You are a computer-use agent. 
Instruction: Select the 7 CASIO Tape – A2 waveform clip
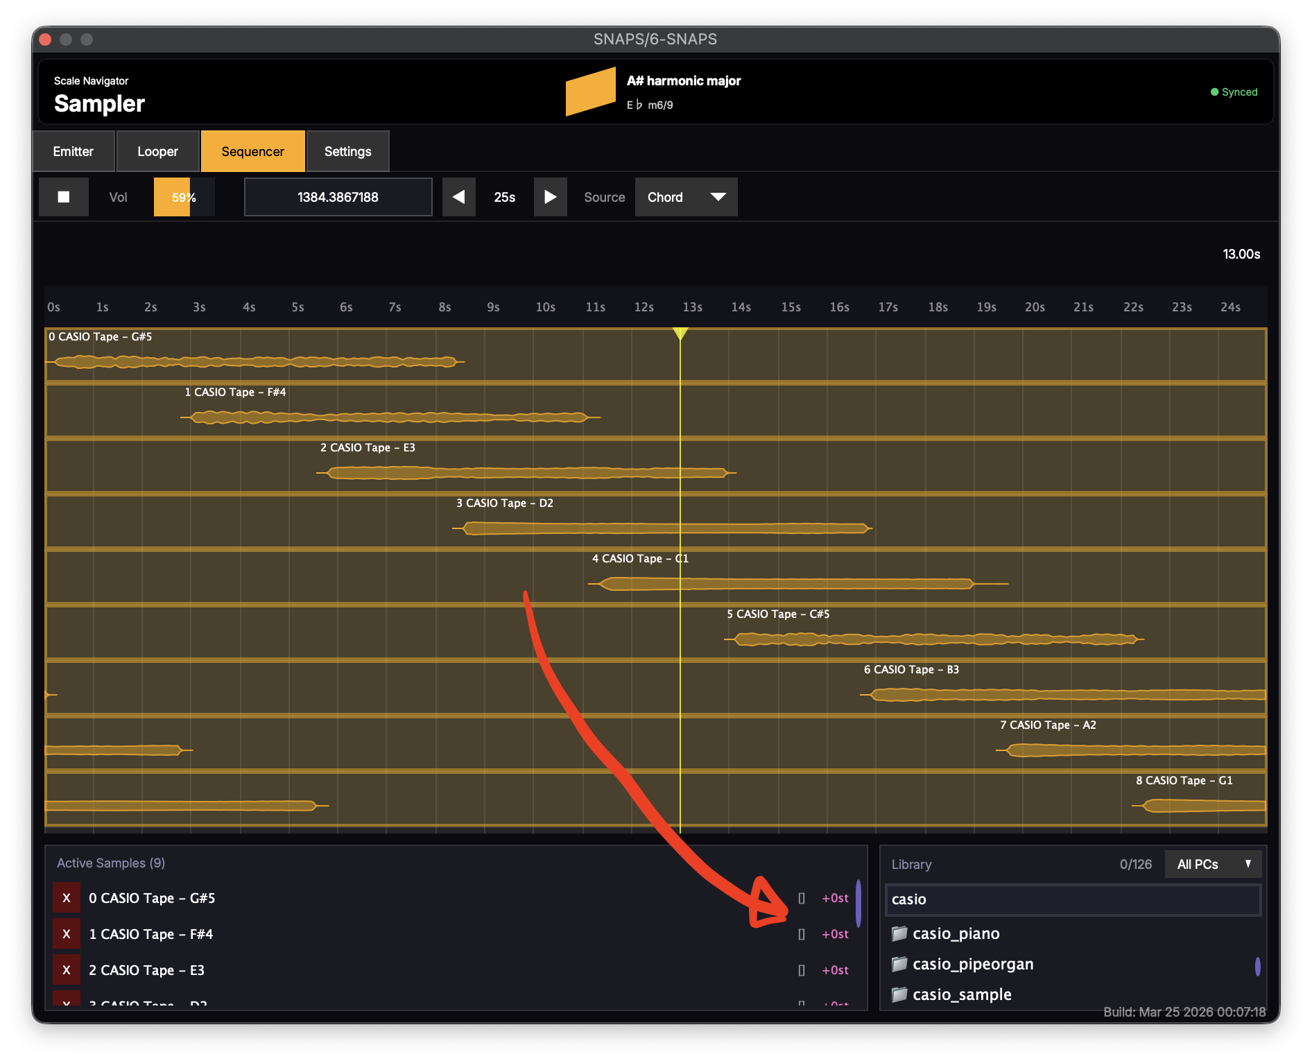[x=1131, y=750]
